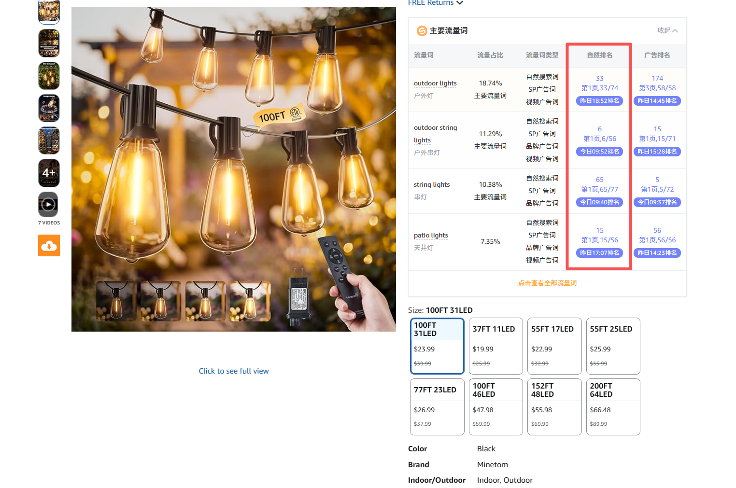Viewport: 736px width, 488px height.
Task: Select the 37FT 11LED size option
Action: (495, 346)
